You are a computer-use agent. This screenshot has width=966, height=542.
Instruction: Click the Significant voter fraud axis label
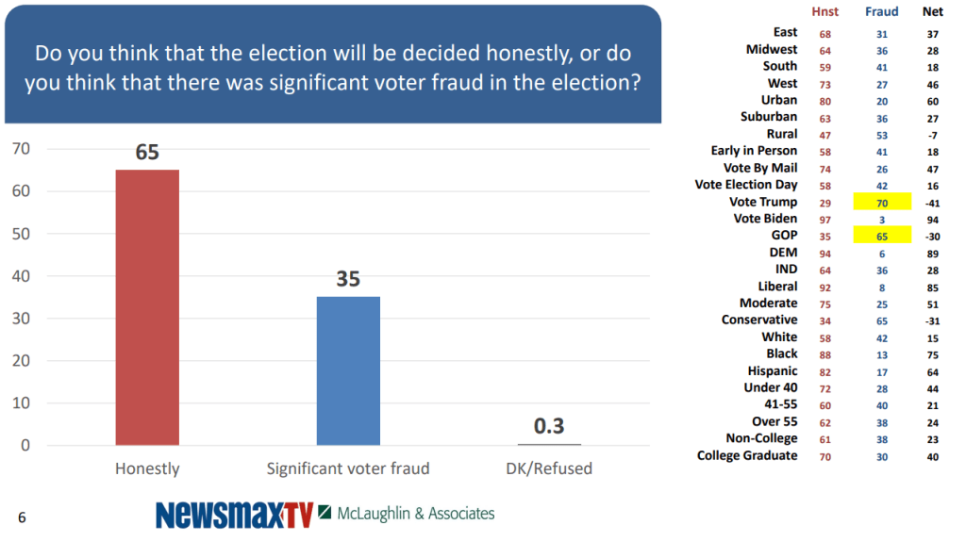348,468
